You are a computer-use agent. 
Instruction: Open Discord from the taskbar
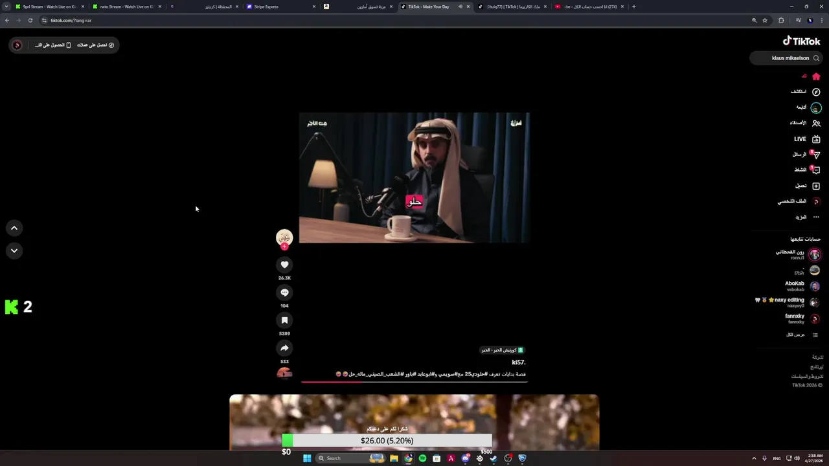pos(465,458)
